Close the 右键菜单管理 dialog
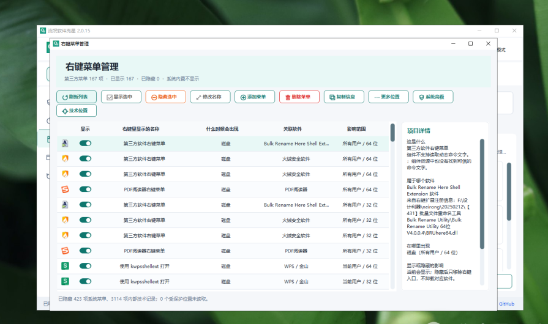Image resolution: width=548 pixels, height=324 pixels. click(x=488, y=43)
